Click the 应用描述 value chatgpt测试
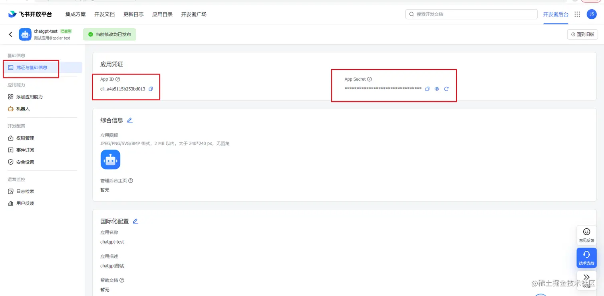The image size is (604, 296). click(x=112, y=266)
